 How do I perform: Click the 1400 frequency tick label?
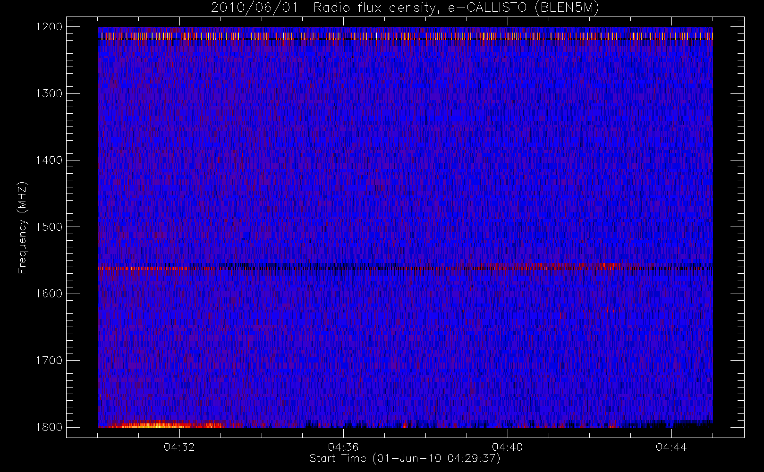49,160
